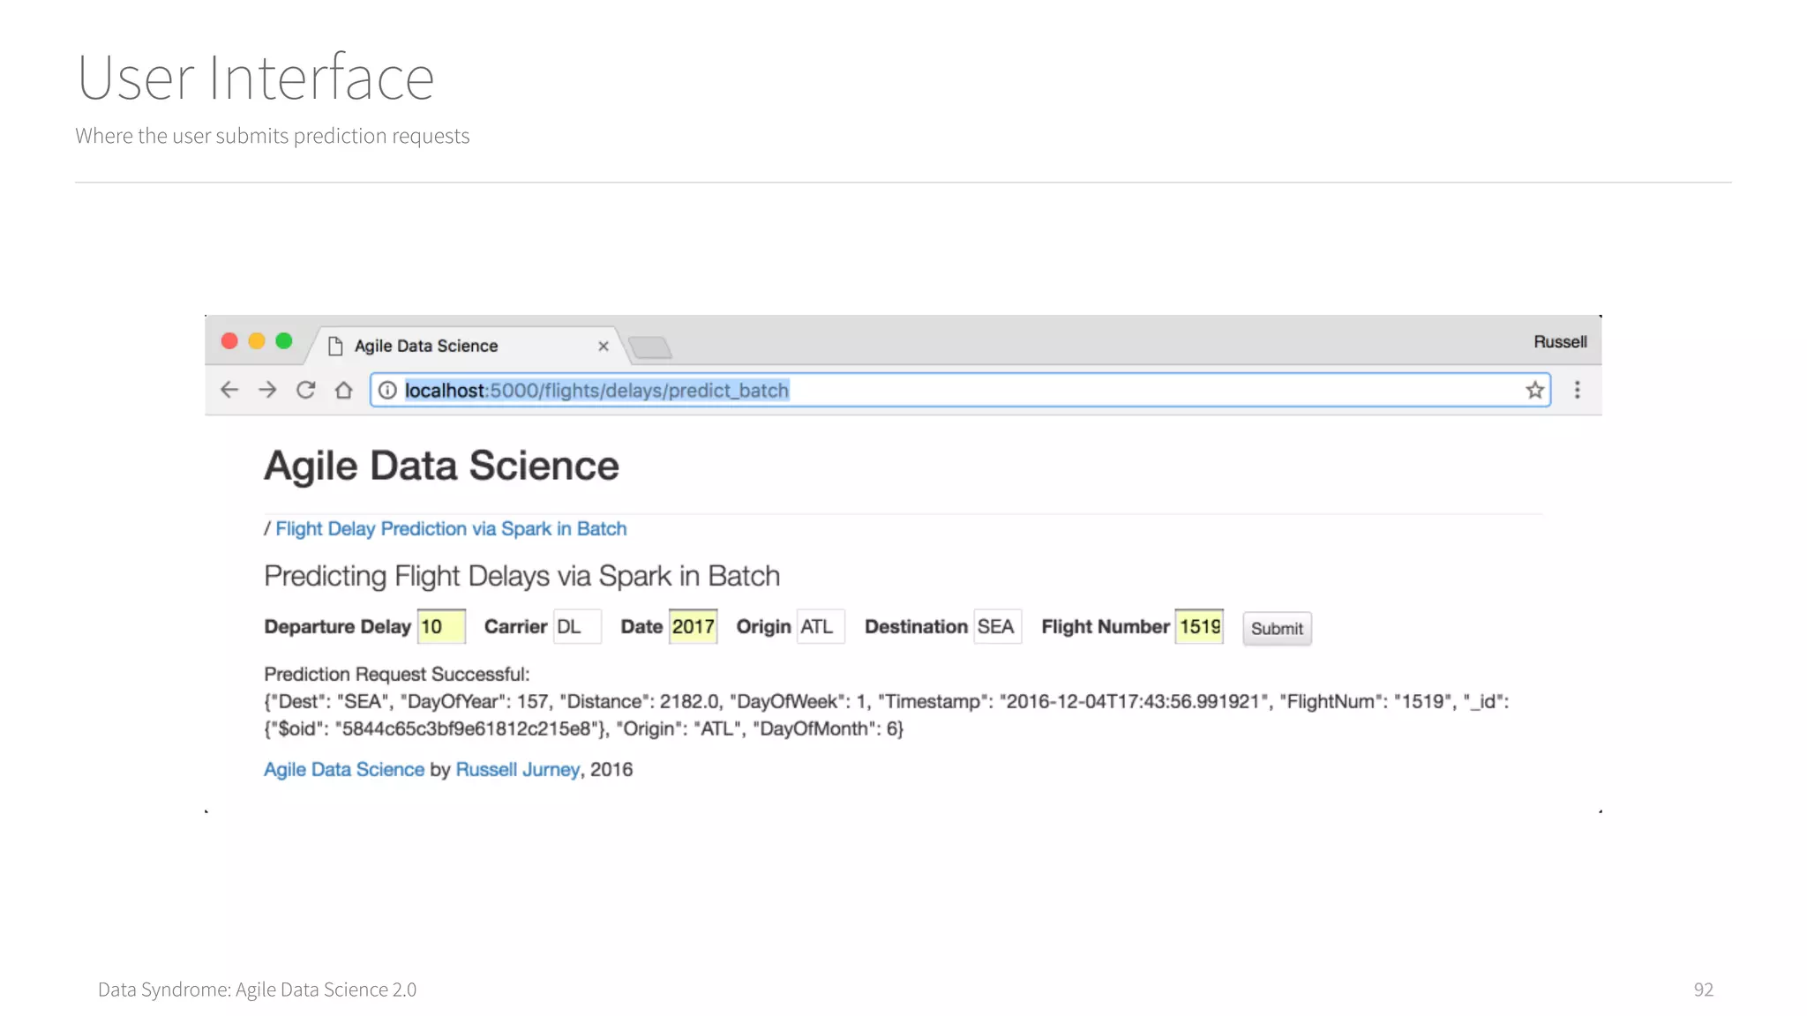This screenshot has height=1016, width=1807.
Task: Close the Agile Data Science tab
Action: coord(604,346)
